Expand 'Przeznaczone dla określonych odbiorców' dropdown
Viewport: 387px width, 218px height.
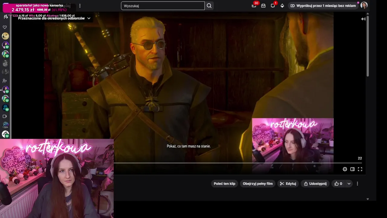pos(54,18)
